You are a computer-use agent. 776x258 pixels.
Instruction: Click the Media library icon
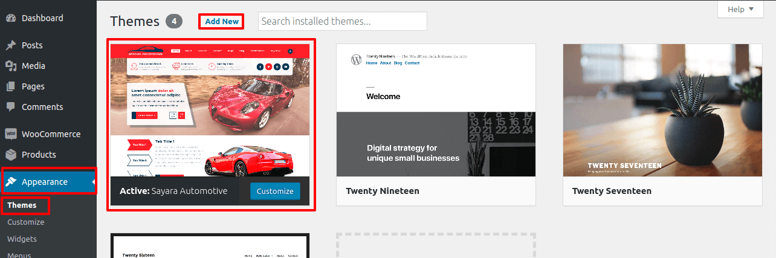(10, 66)
